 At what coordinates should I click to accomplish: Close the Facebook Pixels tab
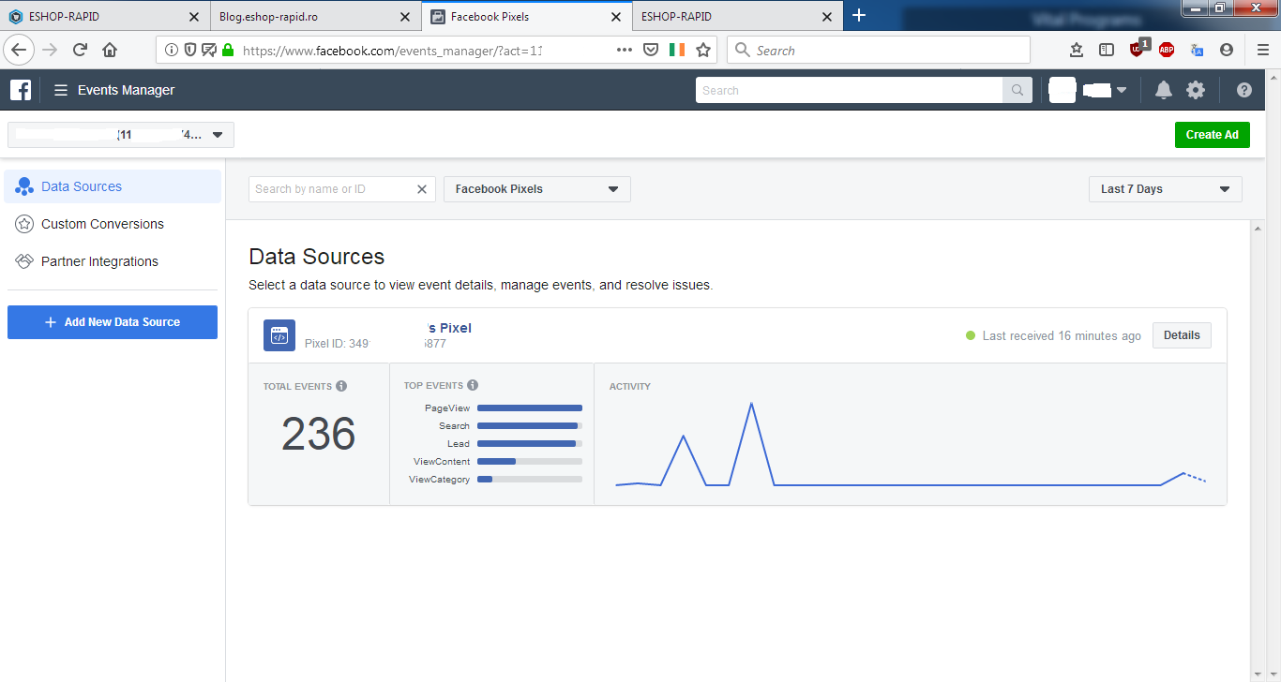point(615,17)
